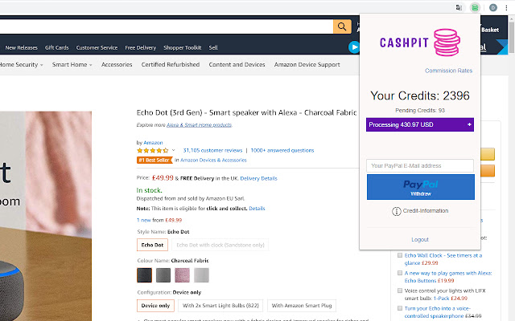The image size is (515, 321).
Task: Tick the voice-controlled speakerphone checkbox
Action: [400, 308]
